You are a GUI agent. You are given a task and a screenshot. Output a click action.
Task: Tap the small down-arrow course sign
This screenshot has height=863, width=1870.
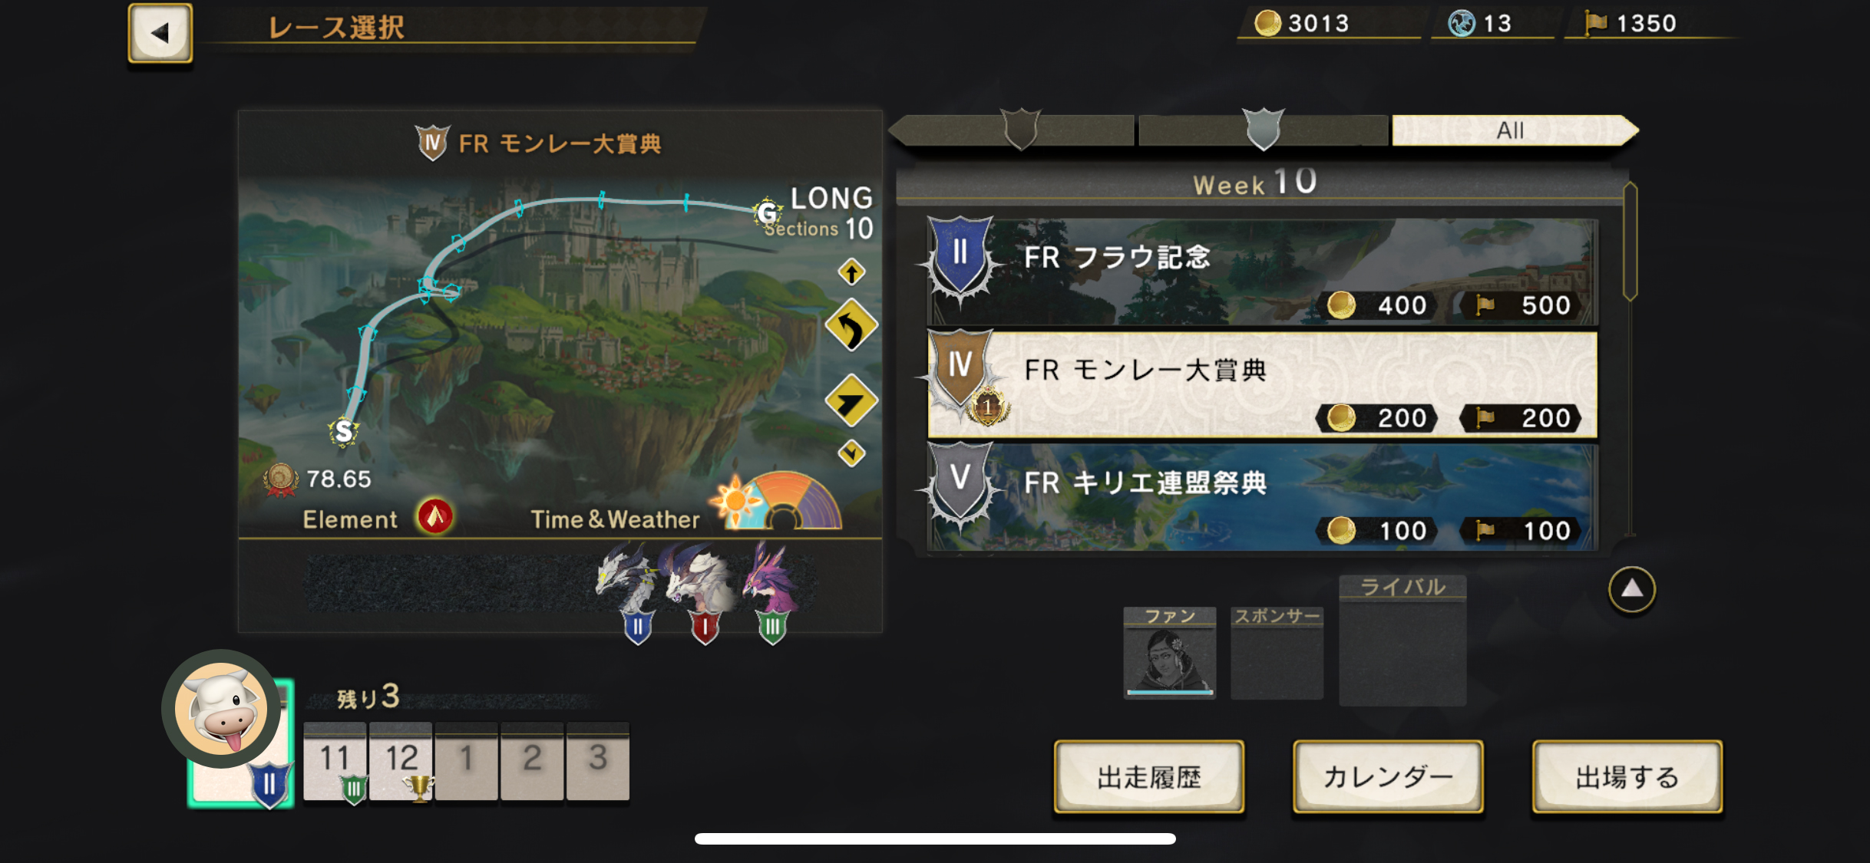click(851, 453)
